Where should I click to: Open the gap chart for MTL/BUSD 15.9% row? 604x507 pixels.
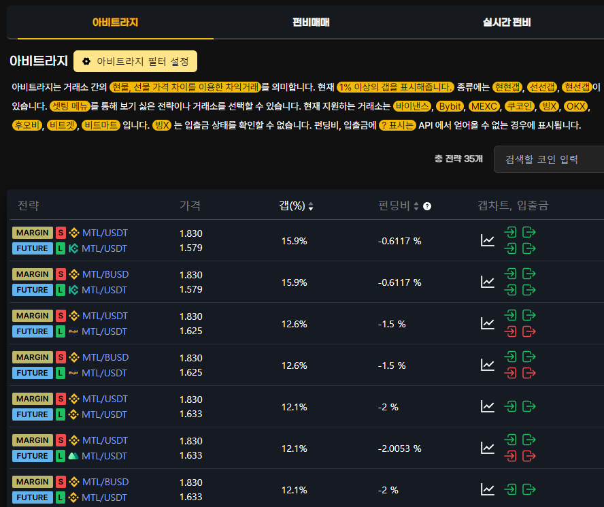(x=487, y=282)
